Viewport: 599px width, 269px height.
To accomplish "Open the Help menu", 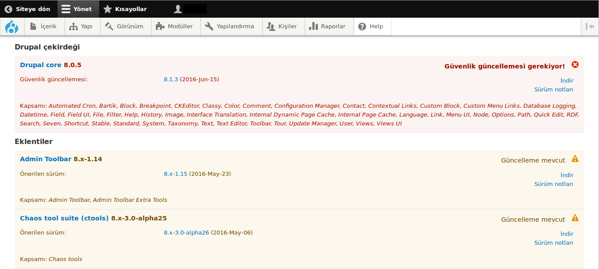I will tap(372, 27).
